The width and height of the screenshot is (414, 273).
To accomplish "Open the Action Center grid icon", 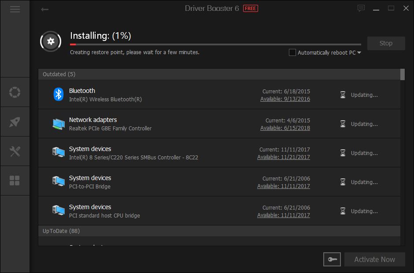I will tap(15, 181).
